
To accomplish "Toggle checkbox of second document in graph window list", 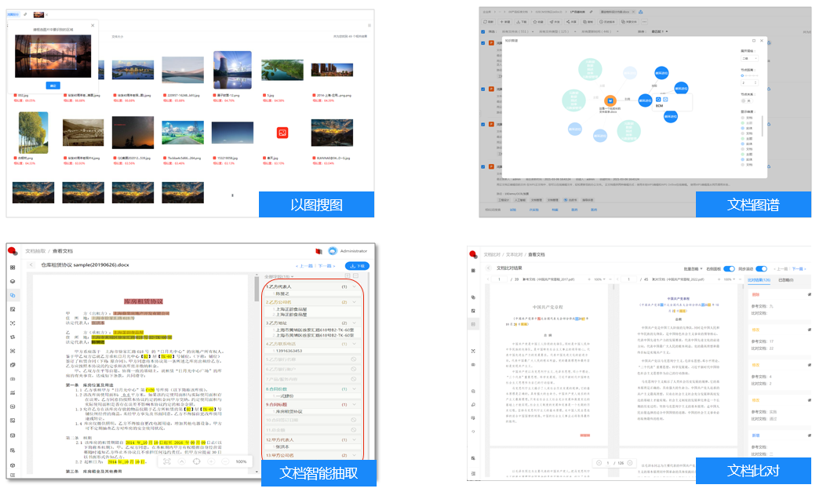I will tap(483, 89).
